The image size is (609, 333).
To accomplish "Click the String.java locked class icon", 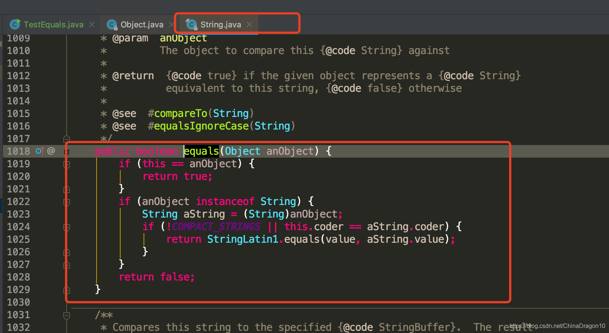I will (192, 24).
